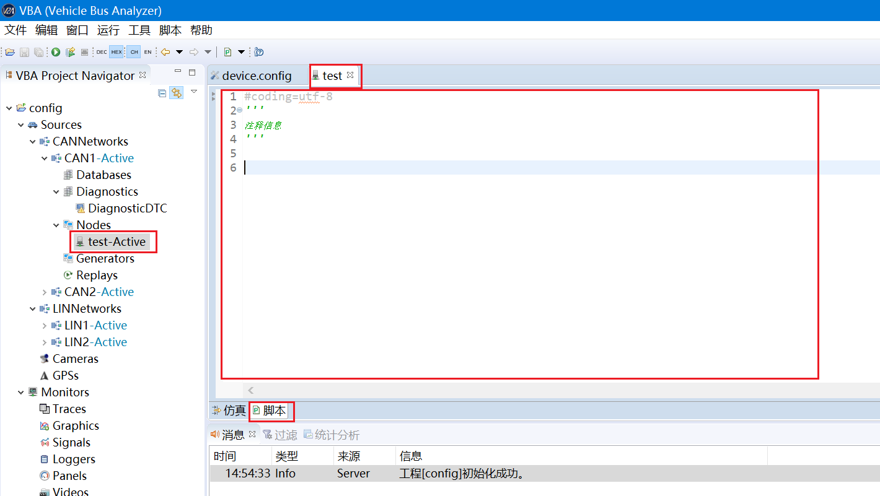Switch language to EN mode

click(x=147, y=52)
